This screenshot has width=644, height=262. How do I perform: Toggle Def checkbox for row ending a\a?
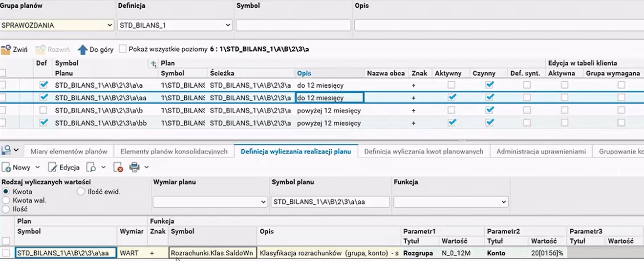coord(43,85)
